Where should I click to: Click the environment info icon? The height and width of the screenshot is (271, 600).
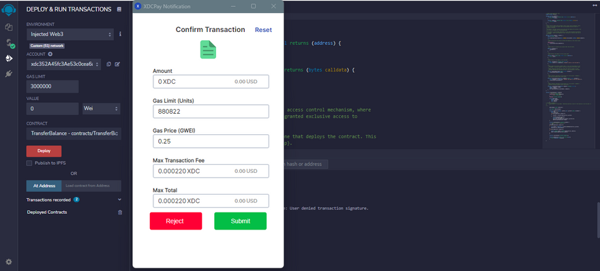(120, 34)
